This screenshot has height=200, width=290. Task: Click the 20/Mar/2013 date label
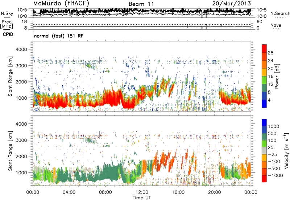(x=231, y=3)
